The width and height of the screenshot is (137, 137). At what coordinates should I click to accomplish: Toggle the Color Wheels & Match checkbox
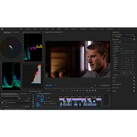(134, 84)
